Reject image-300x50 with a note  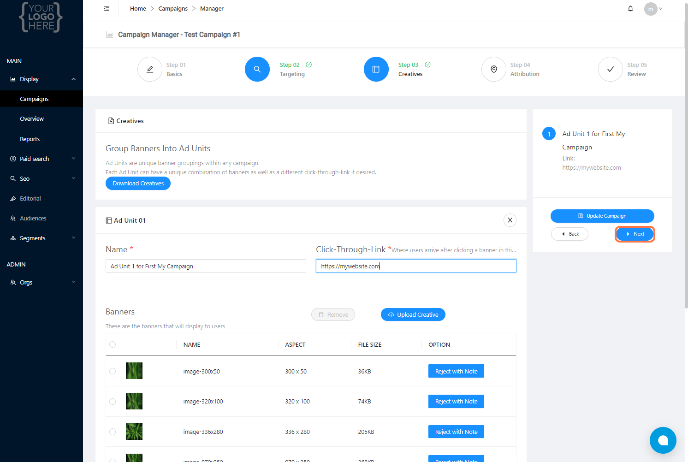pyautogui.click(x=456, y=371)
